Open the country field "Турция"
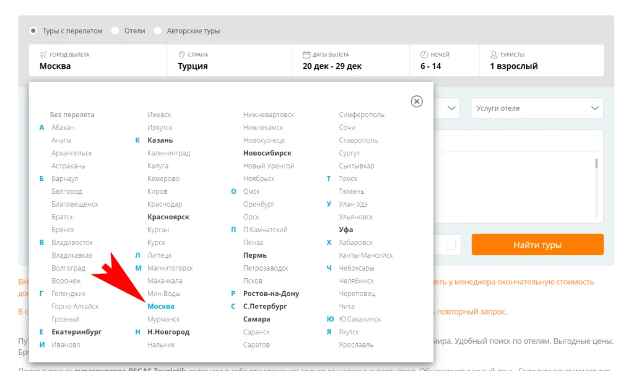This screenshot has width=634, height=371. 229,60
